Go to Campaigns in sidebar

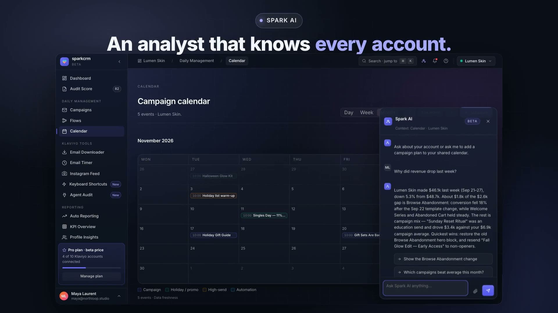(x=91, y=110)
